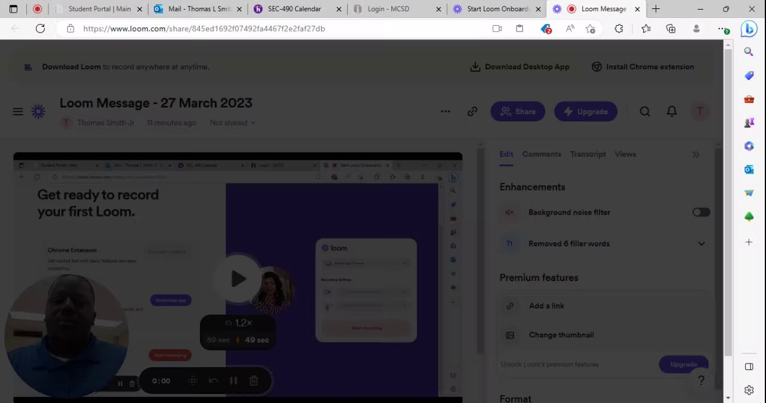View site information via lock icon
Viewport: 766px width, 403px height.
(x=71, y=28)
